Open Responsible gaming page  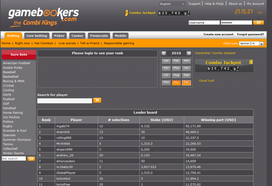119,43
